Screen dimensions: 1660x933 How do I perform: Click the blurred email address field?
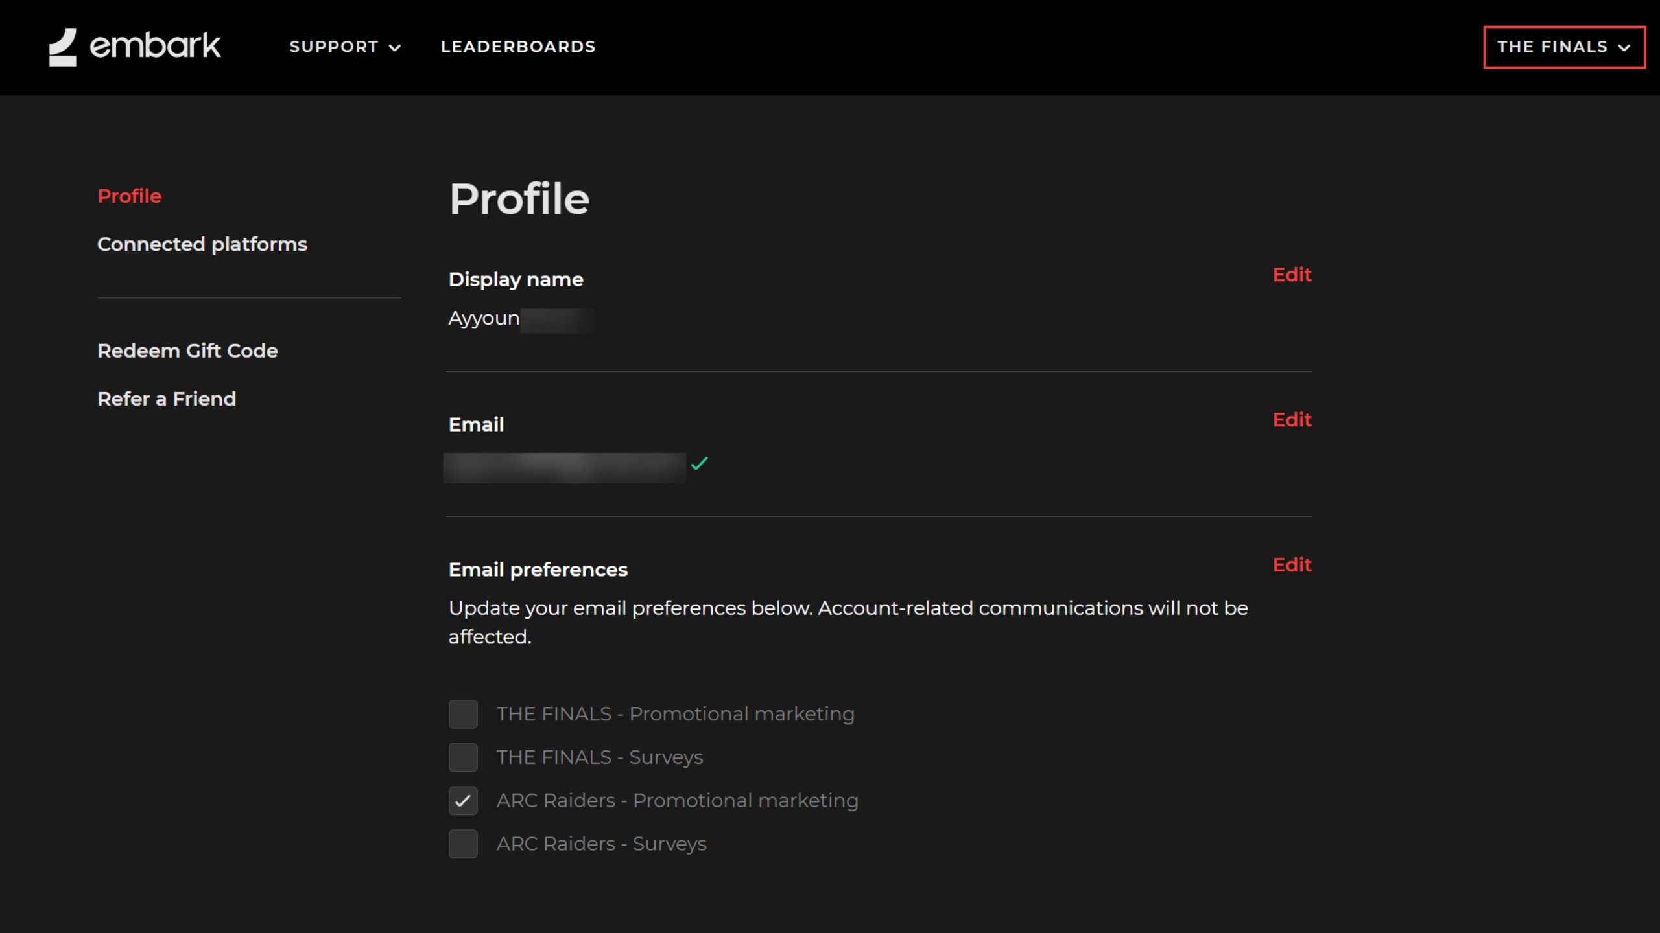[564, 468]
